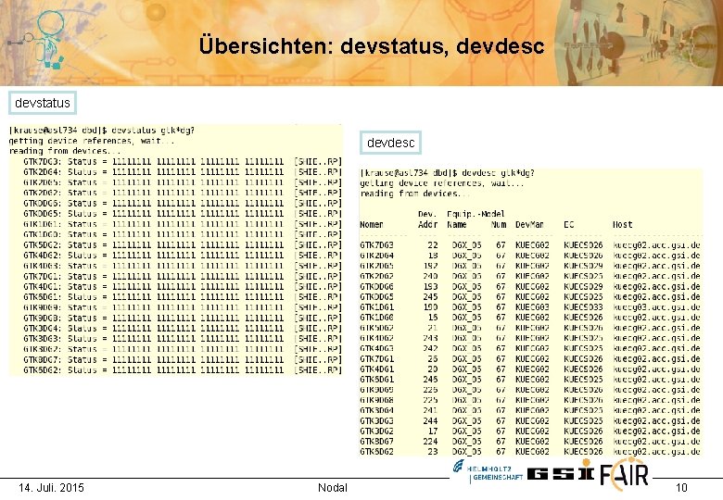
Task: Click the GTK6DG2 Status row in devstatus
Action: click(183, 370)
